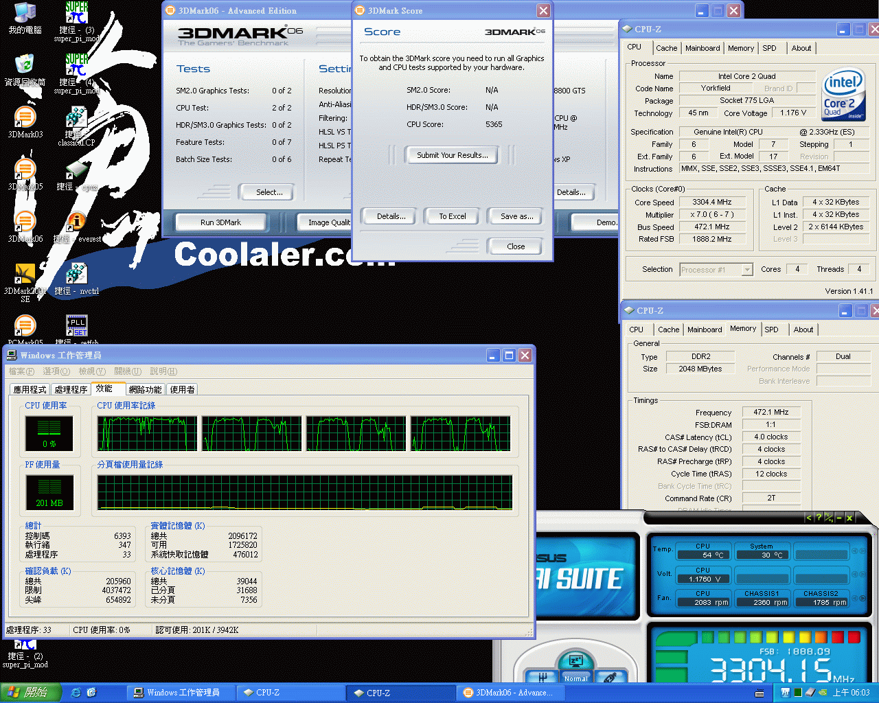Toggle AI Suite Celsius/Fahrenheit icon
This screenshot has width=879, height=703.
coord(829,518)
